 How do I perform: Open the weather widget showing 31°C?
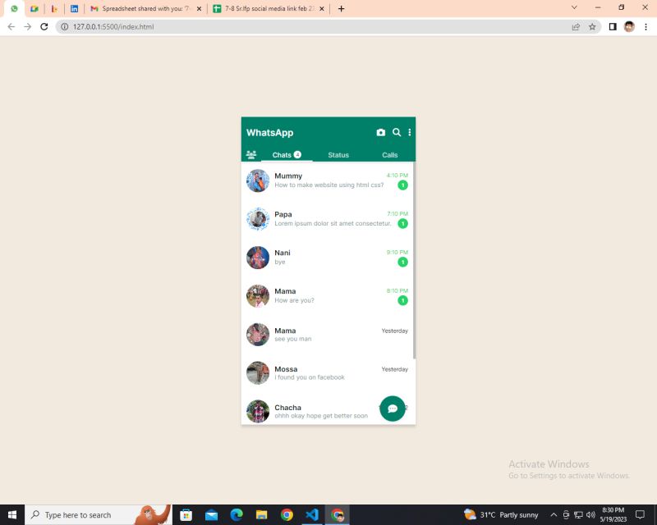tap(501, 514)
